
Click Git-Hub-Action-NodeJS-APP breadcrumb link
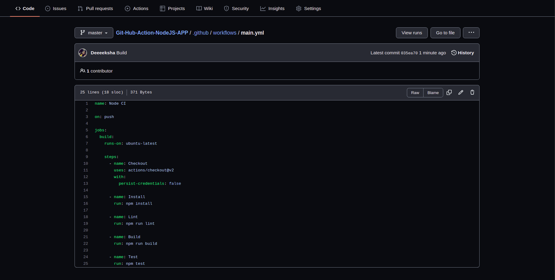(152, 33)
